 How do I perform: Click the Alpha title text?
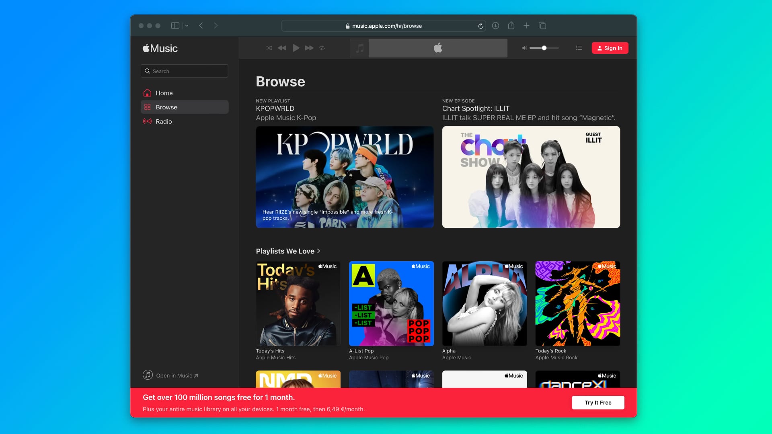(x=449, y=351)
